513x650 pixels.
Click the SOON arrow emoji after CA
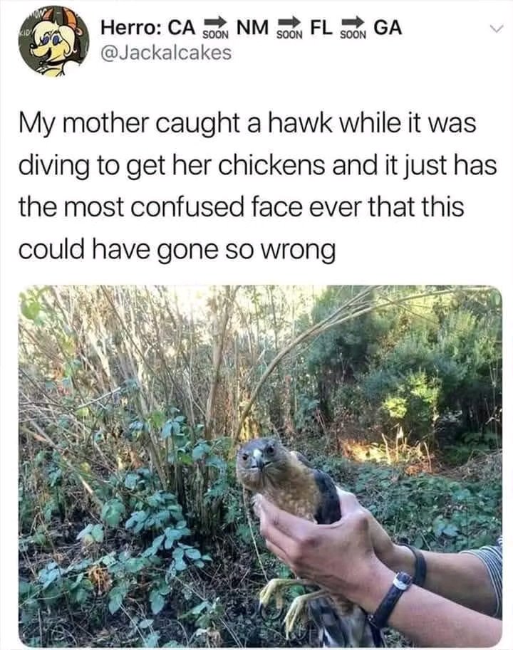[x=215, y=28]
